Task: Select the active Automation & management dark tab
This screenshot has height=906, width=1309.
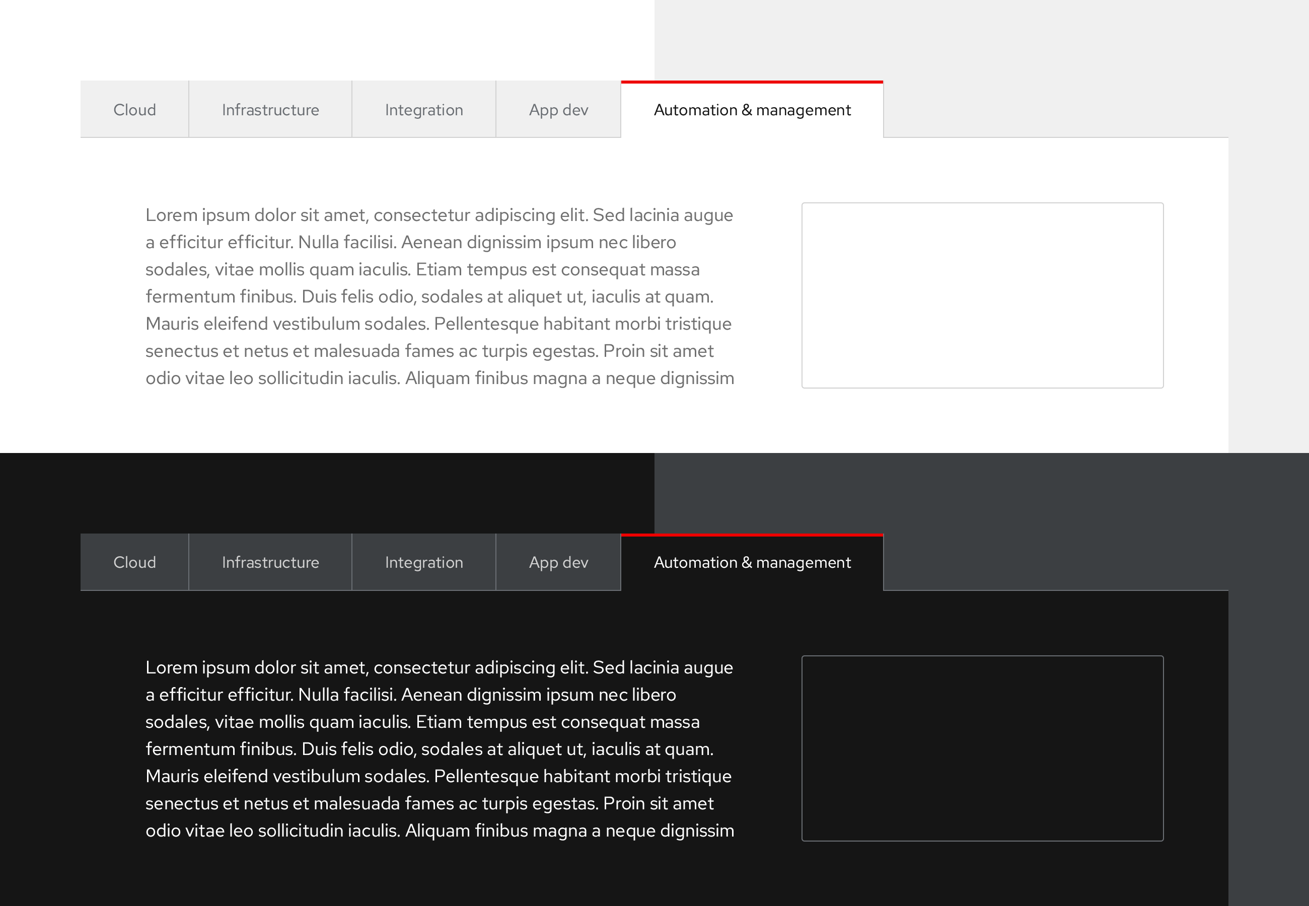Action: 752,563
